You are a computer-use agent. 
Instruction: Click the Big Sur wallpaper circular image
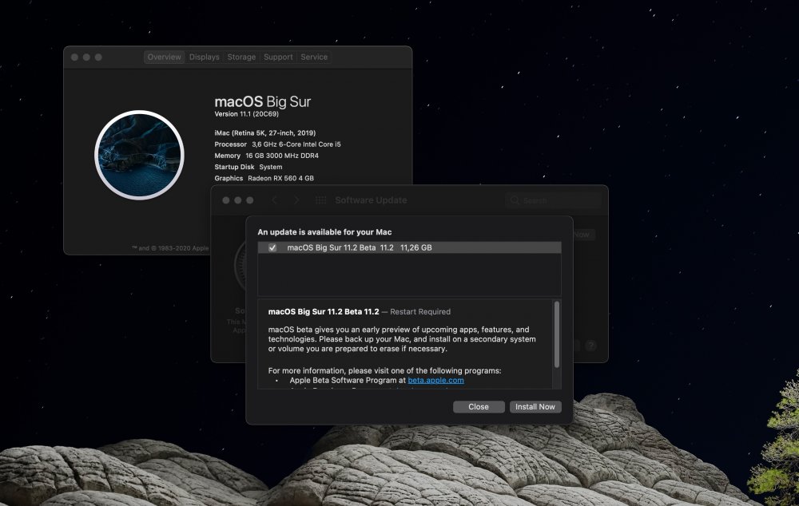(x=139, y=155)
